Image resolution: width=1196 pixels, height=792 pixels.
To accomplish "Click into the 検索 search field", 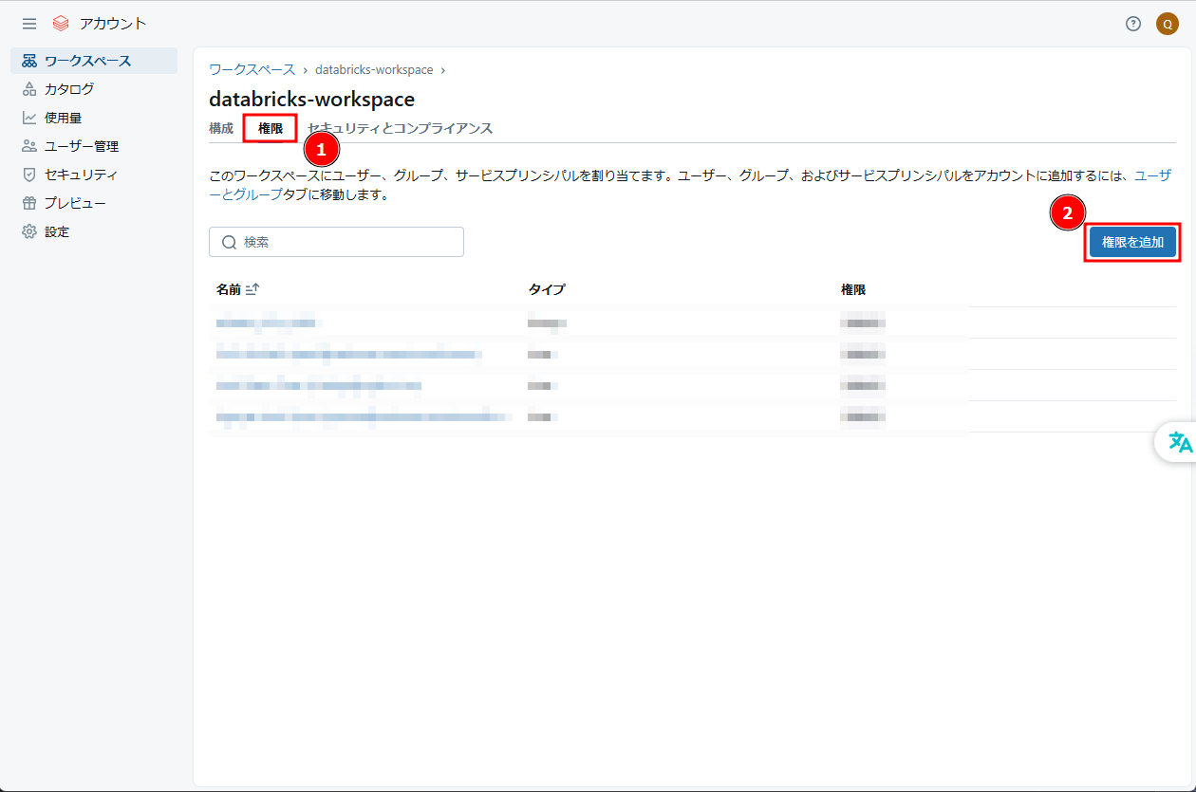I will (336, 242).
